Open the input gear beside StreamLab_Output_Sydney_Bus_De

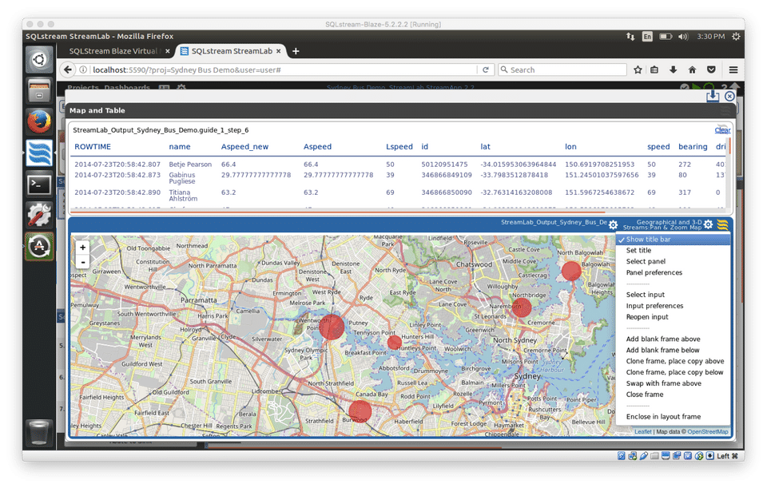tap(613, 225)
